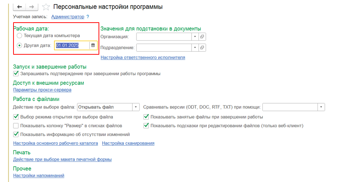The image size is (350, 182).
Task: Open Действие при выборе макета печатной формы
Action: [62, 159]
